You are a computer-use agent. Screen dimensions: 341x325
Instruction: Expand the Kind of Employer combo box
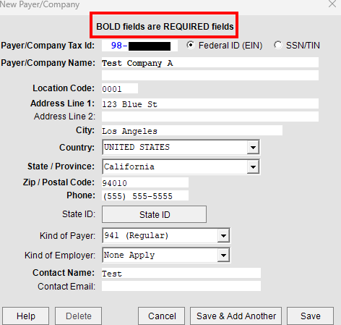point(166,255)
